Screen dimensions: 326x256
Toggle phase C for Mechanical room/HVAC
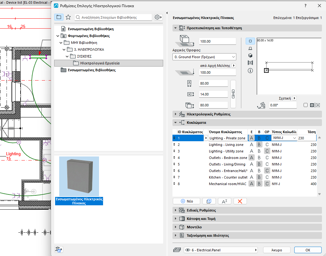(267, 184)
